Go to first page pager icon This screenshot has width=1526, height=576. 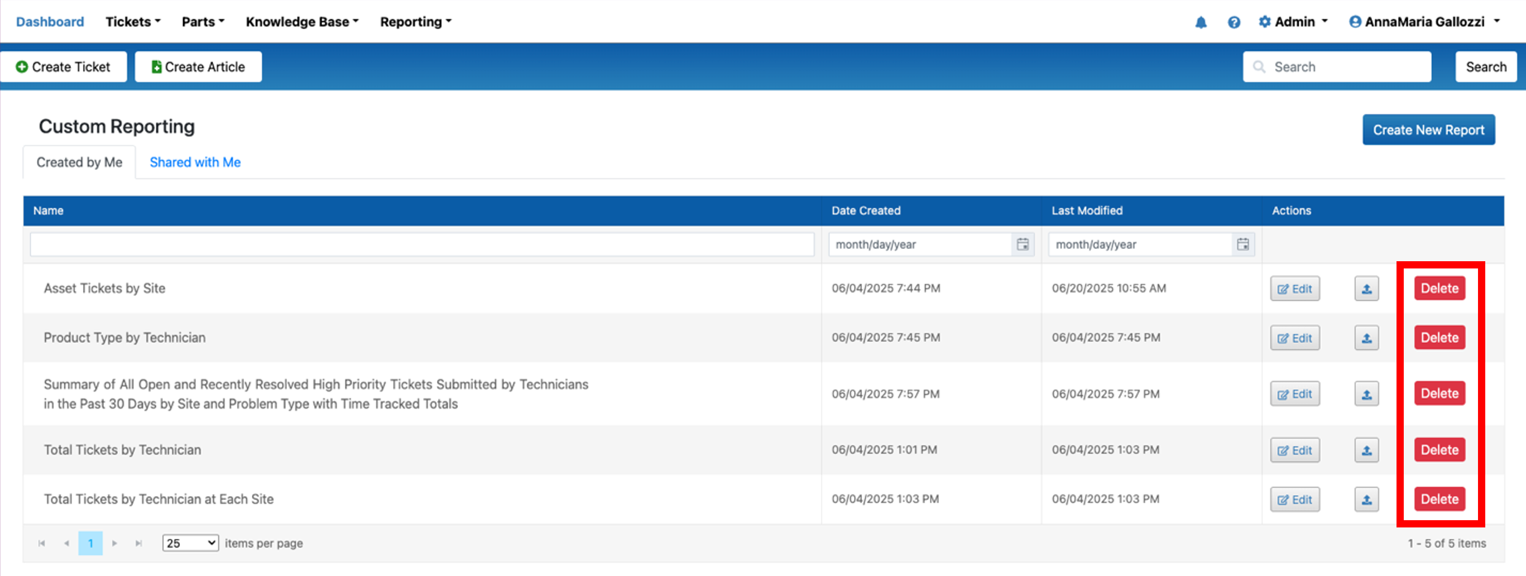pos(41,544)
